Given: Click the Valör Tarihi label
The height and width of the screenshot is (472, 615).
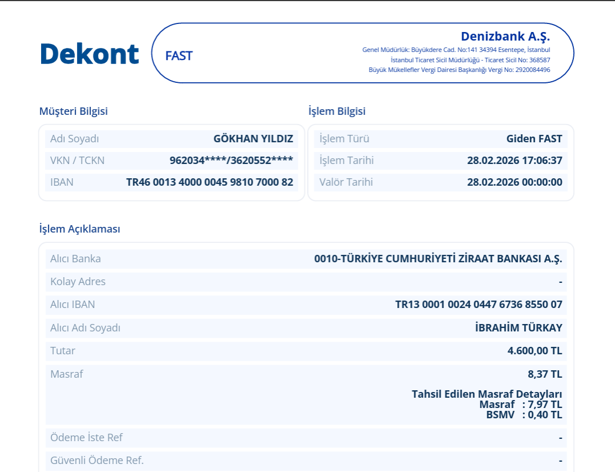Looking at the screenshot, I should (346, 182).
